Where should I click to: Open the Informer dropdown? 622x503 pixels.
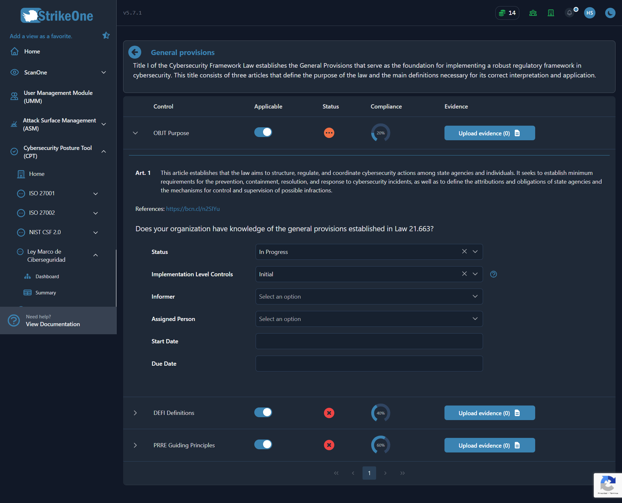click(x=369, y=296)
